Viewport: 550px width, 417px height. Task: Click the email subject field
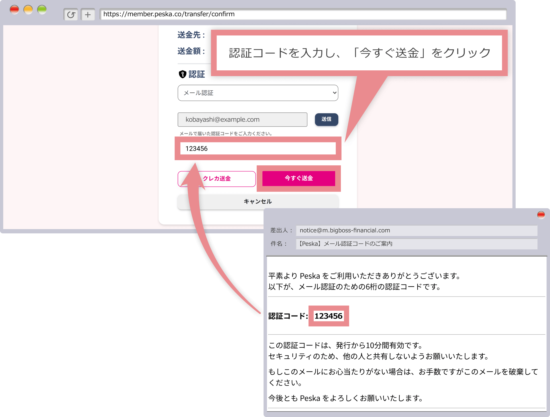click(x=416, y=244)
